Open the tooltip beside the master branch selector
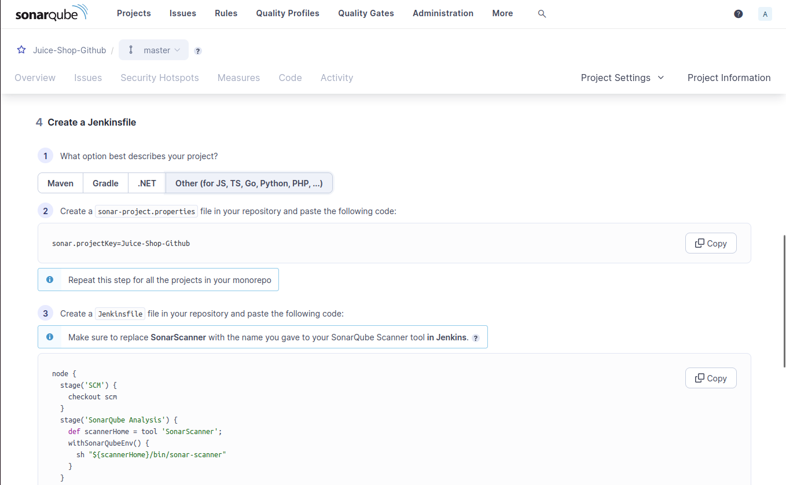786x485 pixels. 197,51
